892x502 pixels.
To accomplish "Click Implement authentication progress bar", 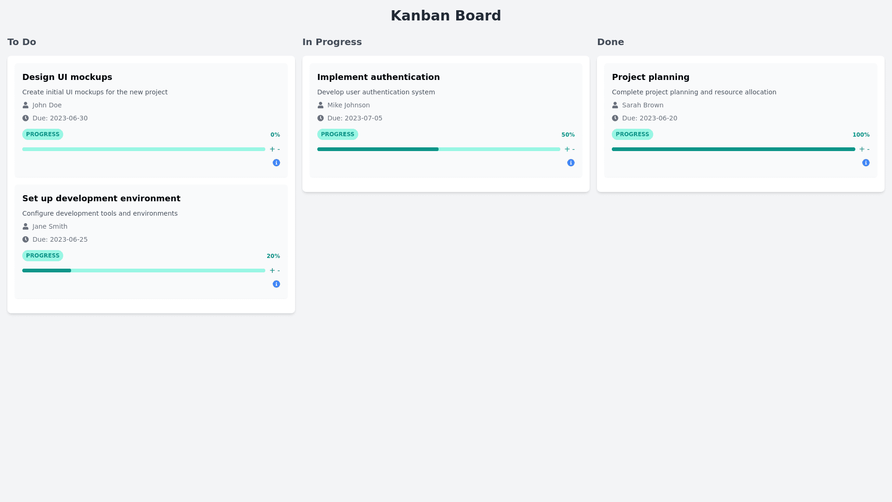I will [439, 149].
